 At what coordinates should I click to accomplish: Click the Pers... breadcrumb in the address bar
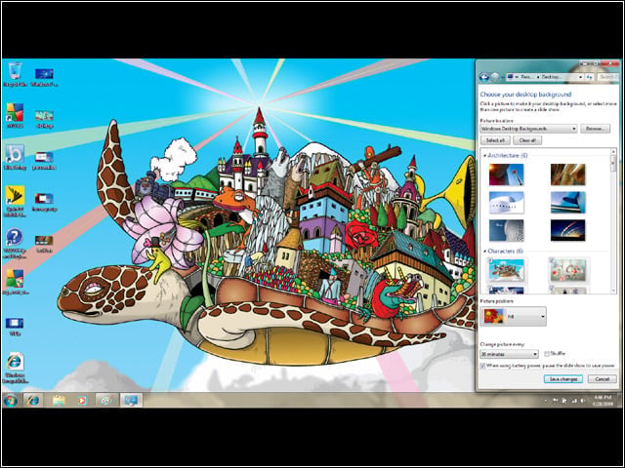pyautogui.click(x=526, y=77)
